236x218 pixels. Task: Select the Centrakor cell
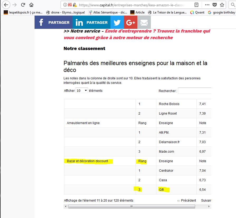click(176, 170)
